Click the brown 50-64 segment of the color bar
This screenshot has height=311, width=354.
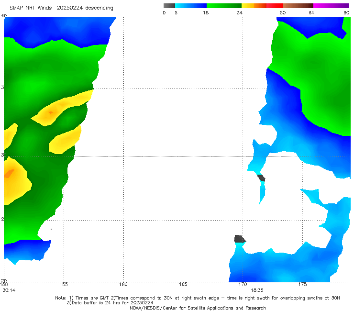(x=298, y=6)
